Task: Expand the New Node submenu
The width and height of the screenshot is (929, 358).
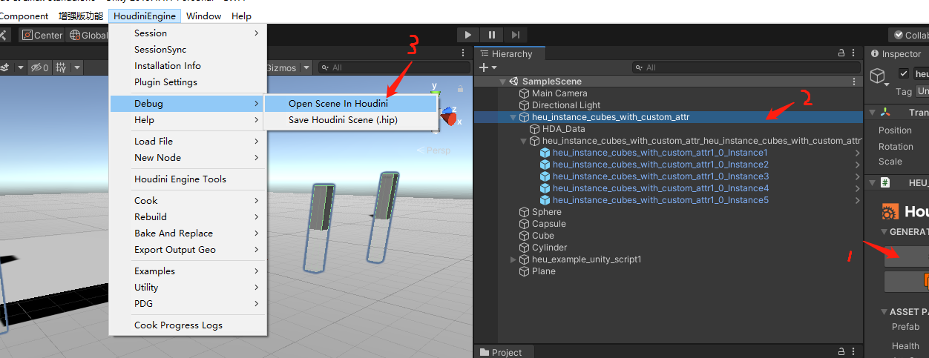Action: 188,158
